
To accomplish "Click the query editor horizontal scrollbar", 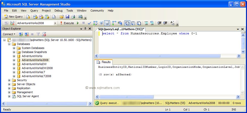I will coord(159,56).
